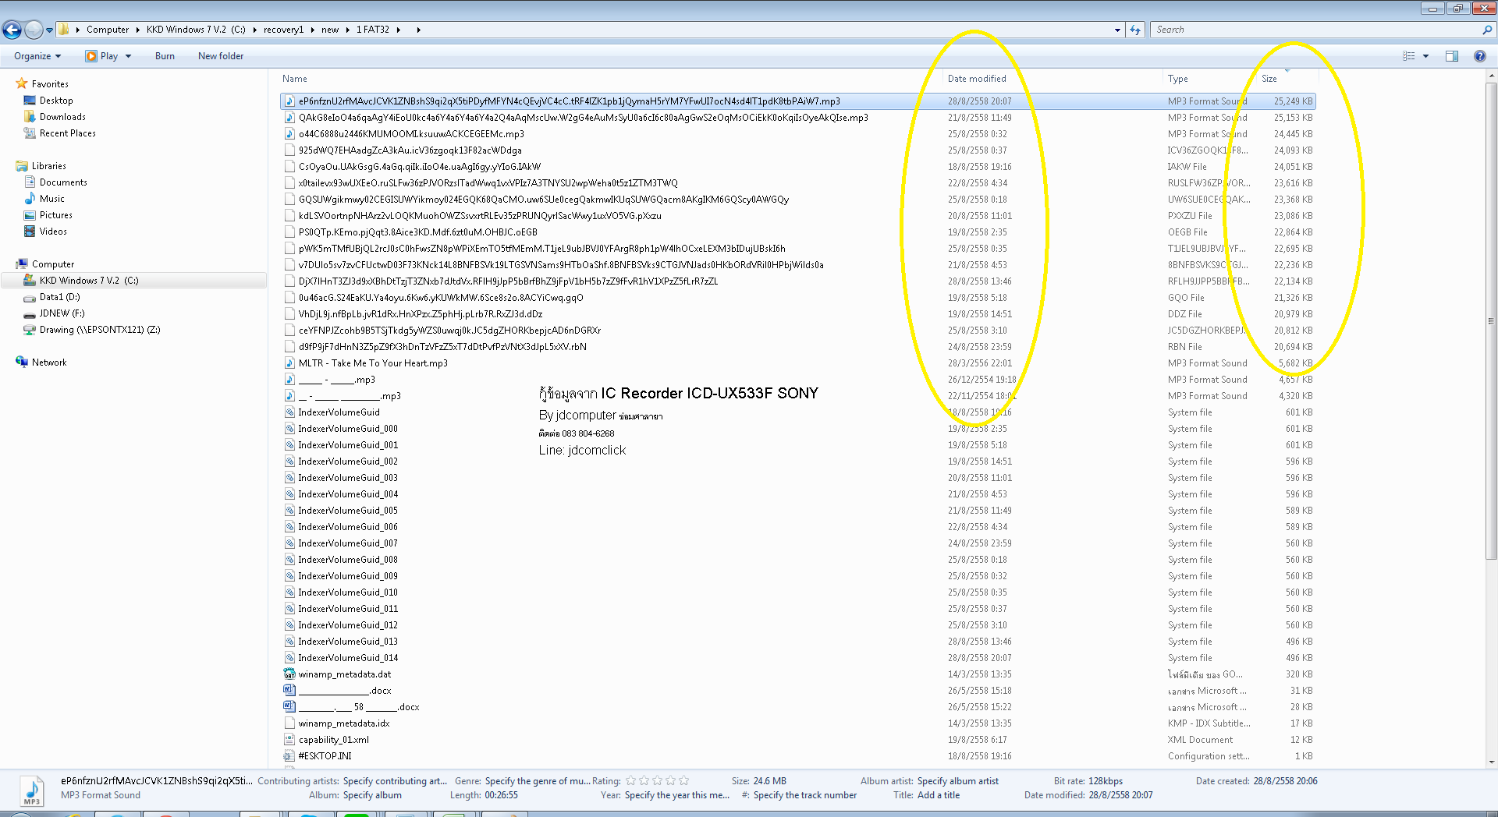Viewport: 1498px width, 817px height.
Task: Click the Play button in toolbar
Action: [x=102, y=56]
